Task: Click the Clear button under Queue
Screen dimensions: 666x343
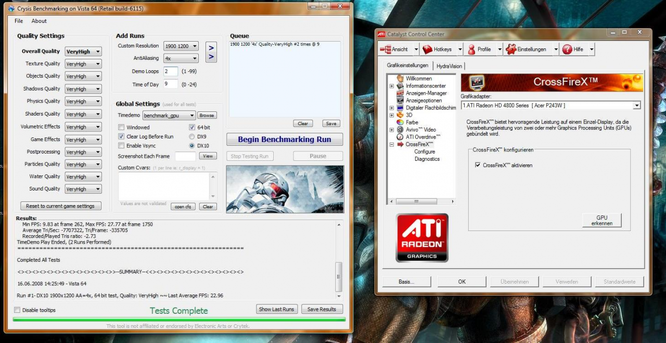Action: (x=303, y=124)
